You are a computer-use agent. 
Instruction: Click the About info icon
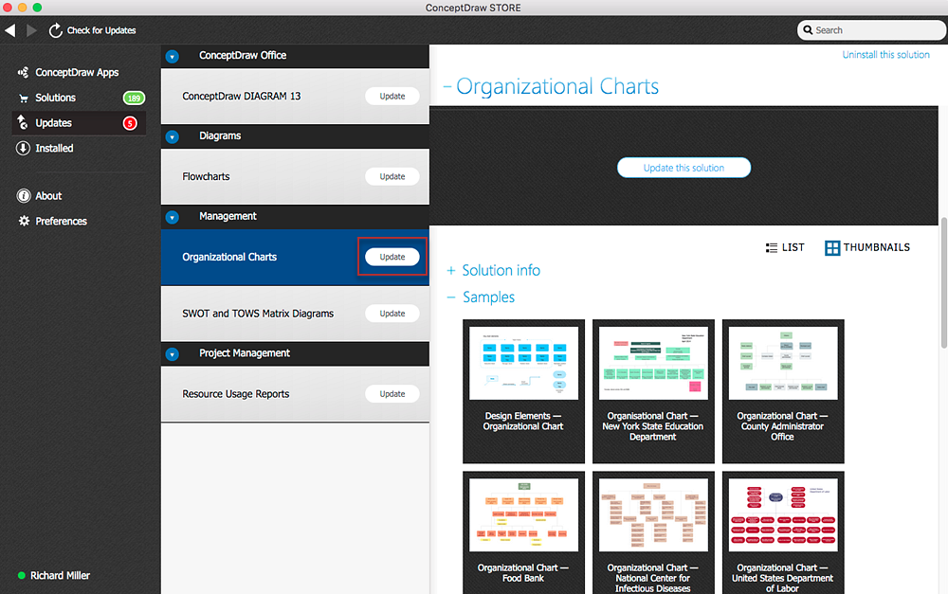(24, 196)
